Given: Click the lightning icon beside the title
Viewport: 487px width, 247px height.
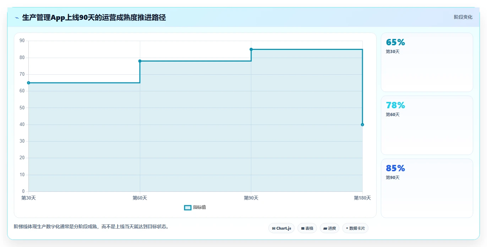Looking at the screenshot, I should (17, 18).
